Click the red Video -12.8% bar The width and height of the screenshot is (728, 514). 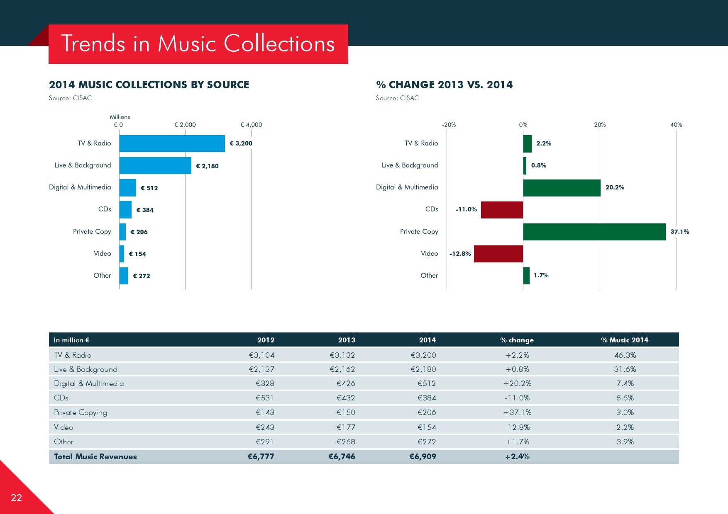pyautogui.click(x=498, y=254)
